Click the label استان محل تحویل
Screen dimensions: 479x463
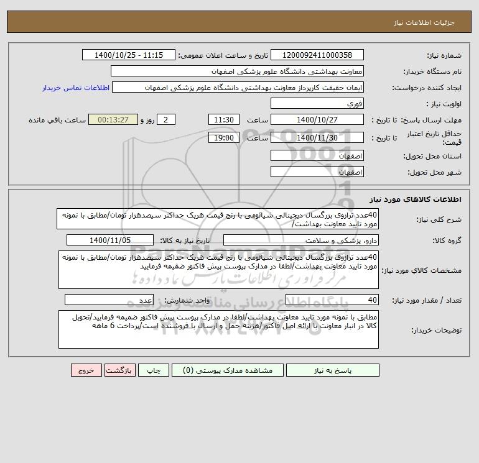432,156
